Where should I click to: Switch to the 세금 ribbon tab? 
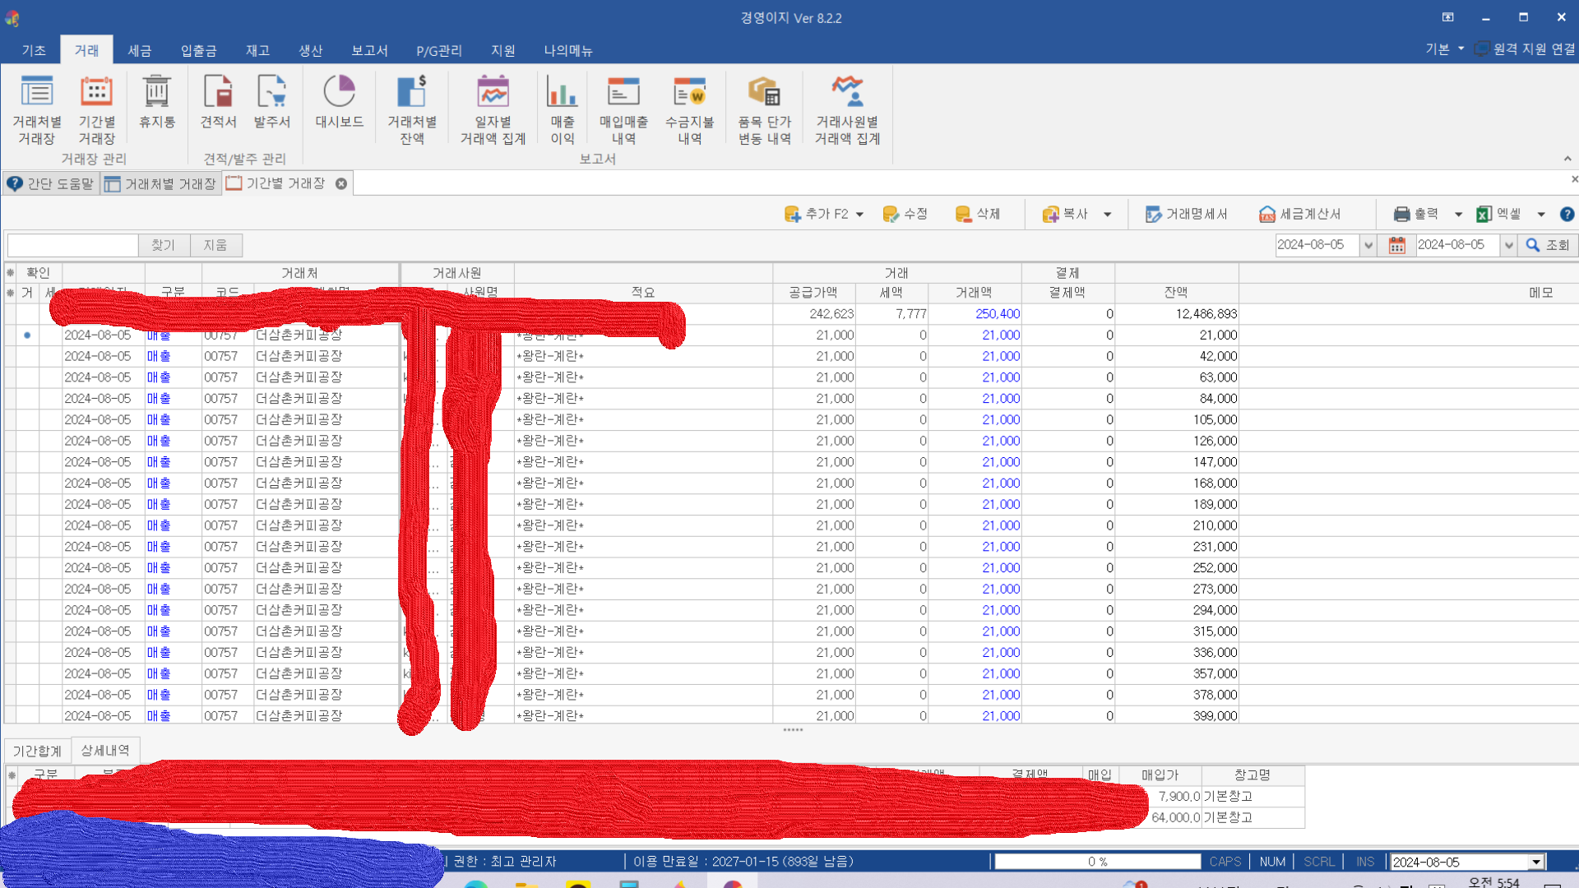(x=139, y=50)
